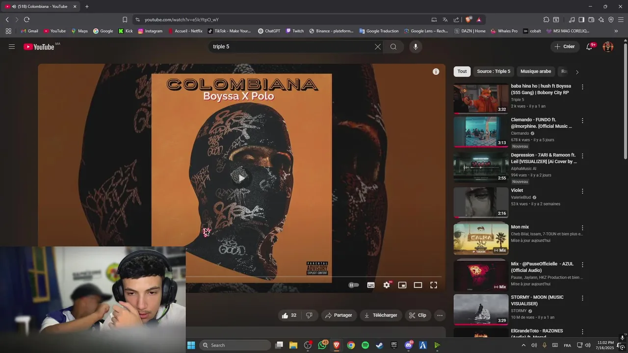Open options for Depression - 7ARI video
628x353 pixels.
[x=582, y=156]
